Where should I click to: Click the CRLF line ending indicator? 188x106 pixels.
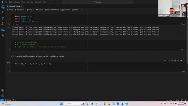(x=177, y=100)
